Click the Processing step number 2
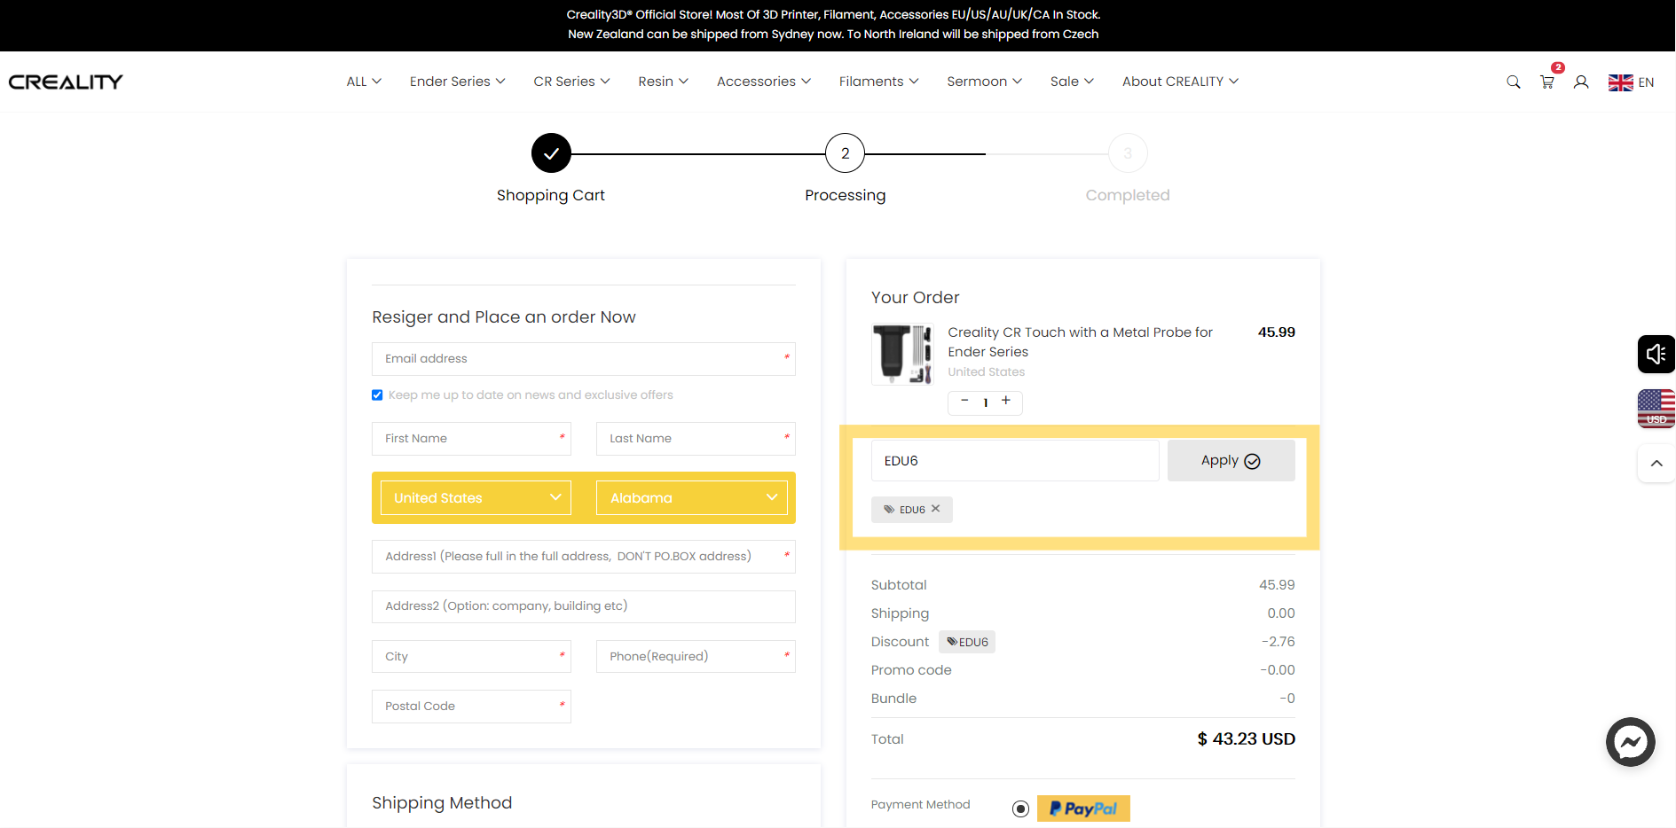 845,153
